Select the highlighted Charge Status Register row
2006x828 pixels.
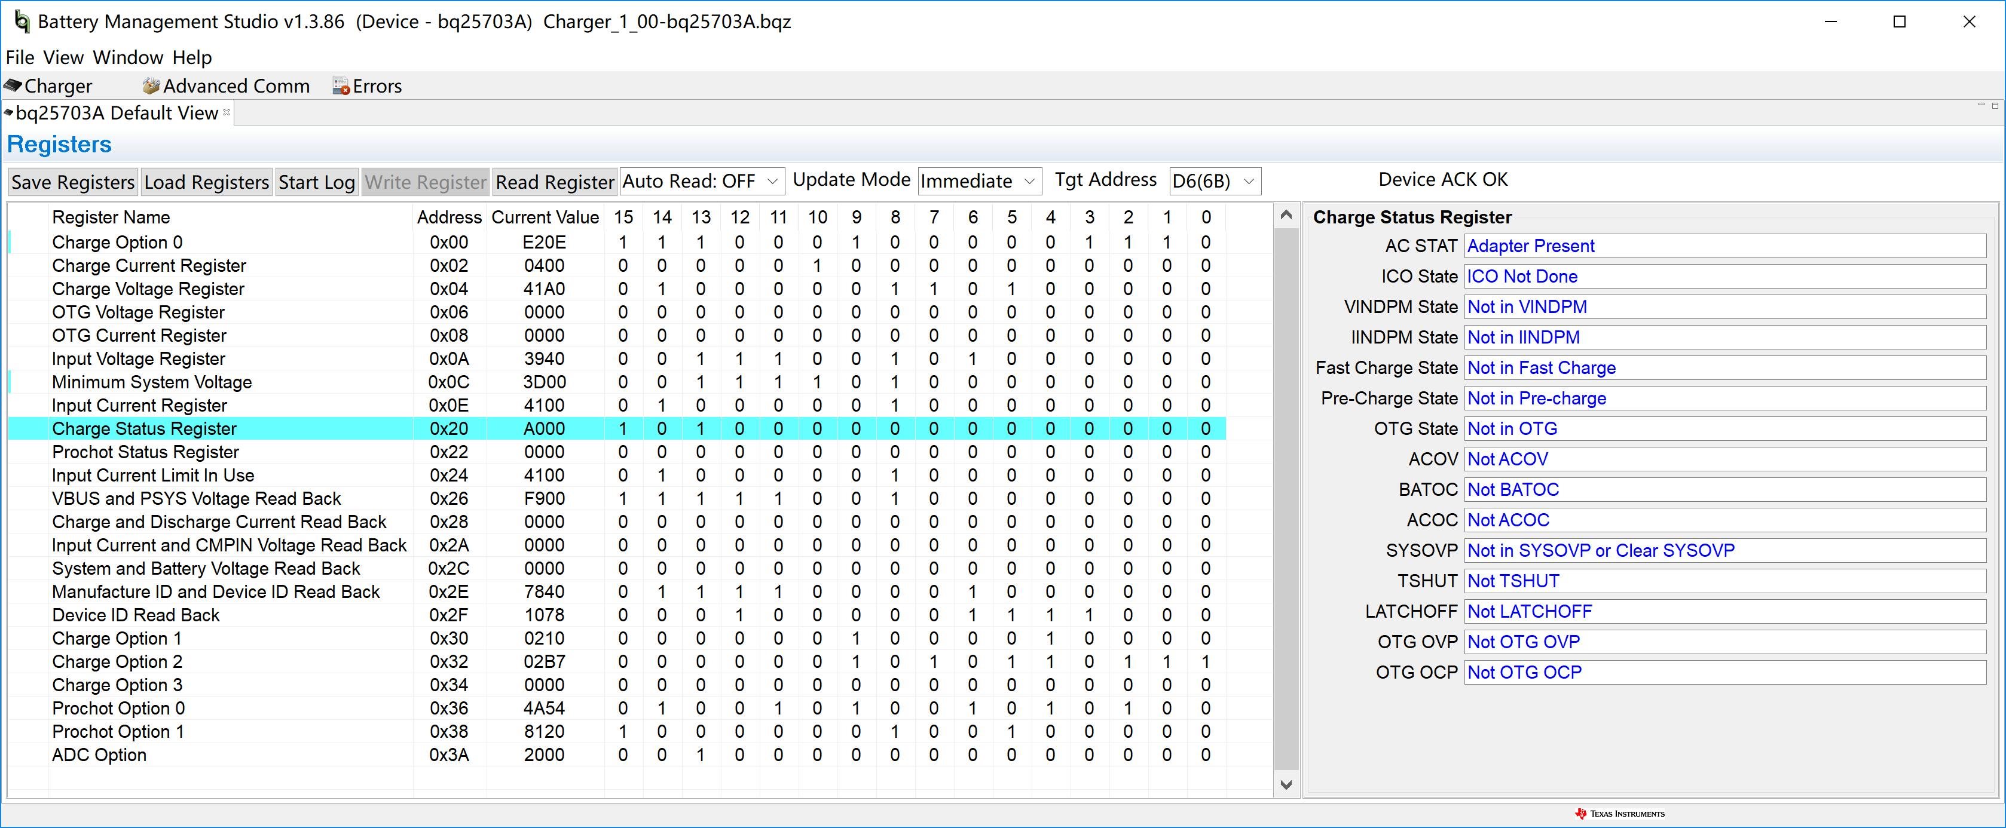(x=617, y=429)
